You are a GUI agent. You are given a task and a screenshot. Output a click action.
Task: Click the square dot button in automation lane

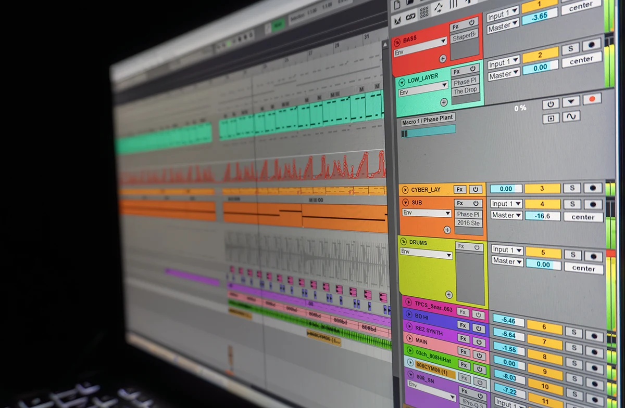[x=551, y=119]
